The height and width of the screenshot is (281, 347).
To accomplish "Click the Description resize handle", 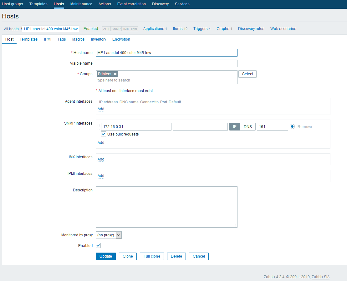I will coord(235,225).
